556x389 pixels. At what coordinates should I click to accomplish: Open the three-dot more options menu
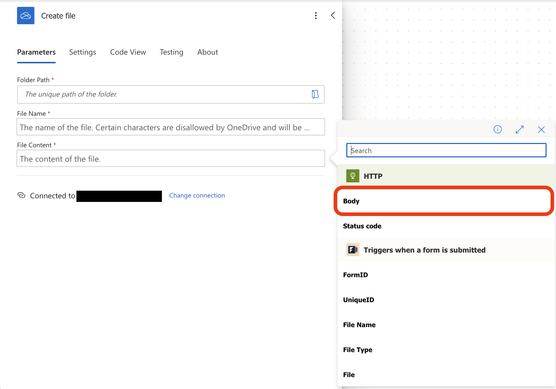[316, 16]
